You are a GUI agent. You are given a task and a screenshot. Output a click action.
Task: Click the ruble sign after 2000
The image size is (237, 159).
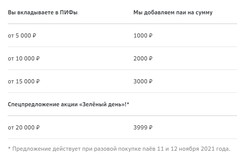click(x=151, y=59)
